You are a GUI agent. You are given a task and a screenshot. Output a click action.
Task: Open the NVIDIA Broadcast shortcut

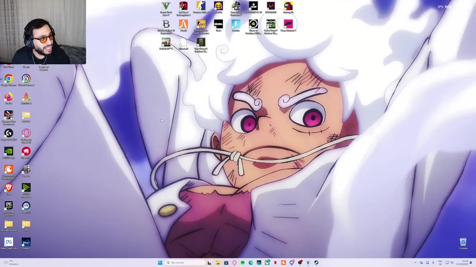26,190
